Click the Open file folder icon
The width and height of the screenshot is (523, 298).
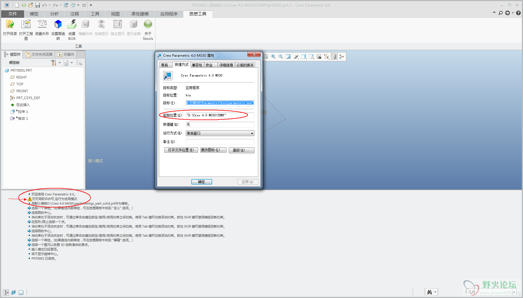(31, 5)
